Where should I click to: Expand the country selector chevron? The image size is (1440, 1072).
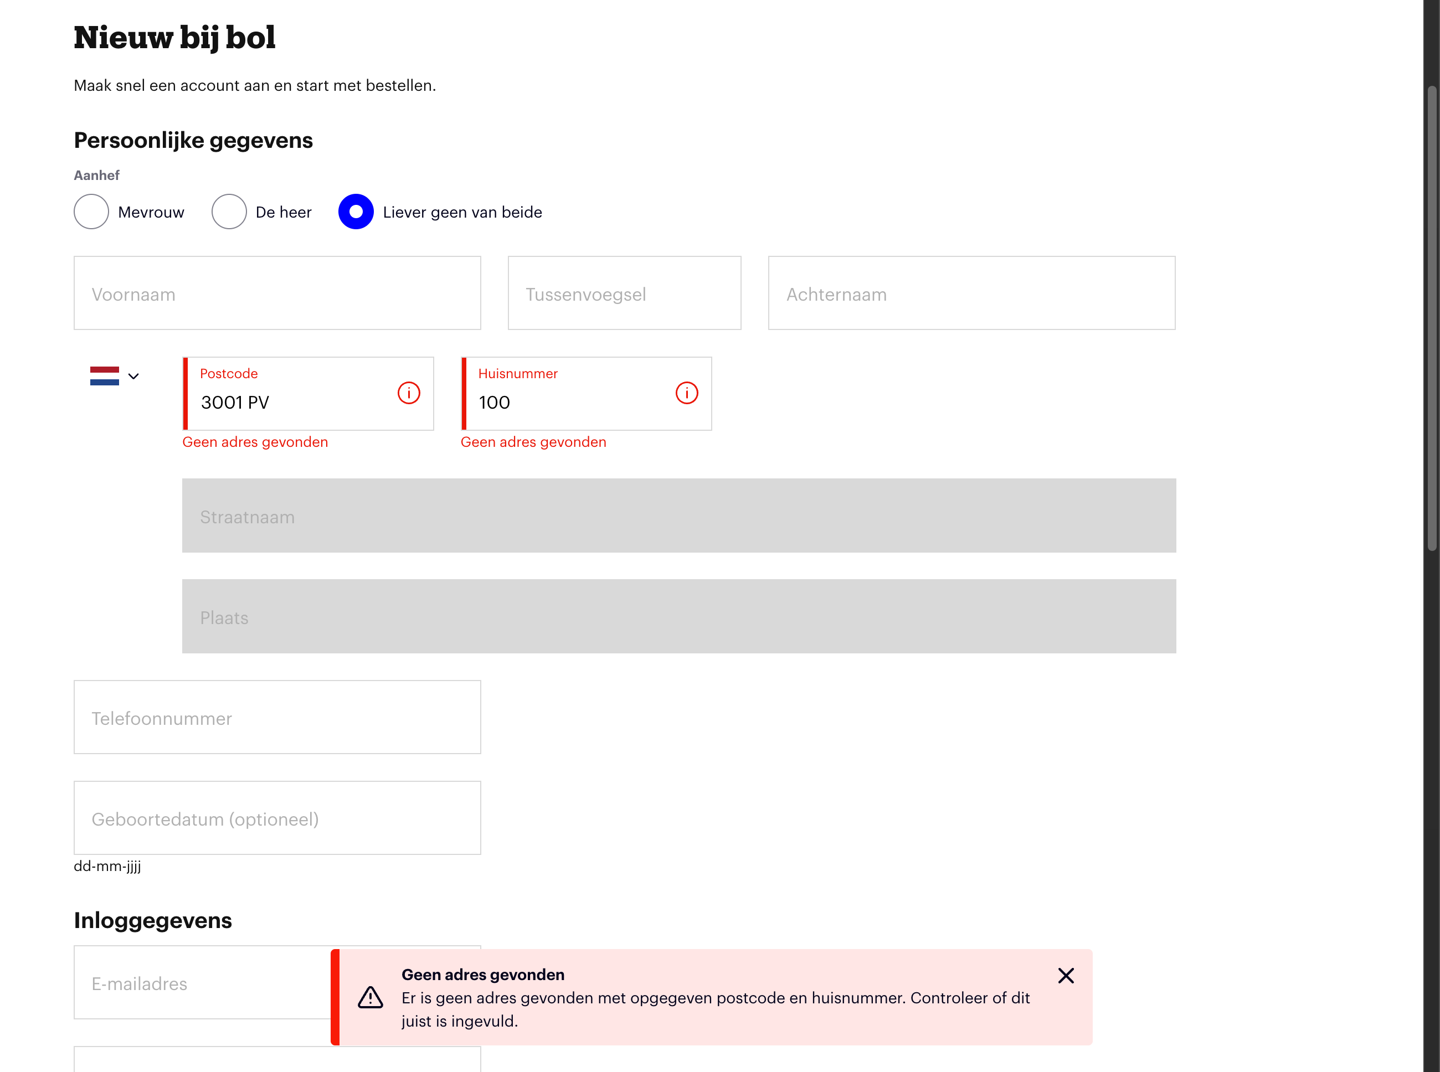click(x=133, y=377)
